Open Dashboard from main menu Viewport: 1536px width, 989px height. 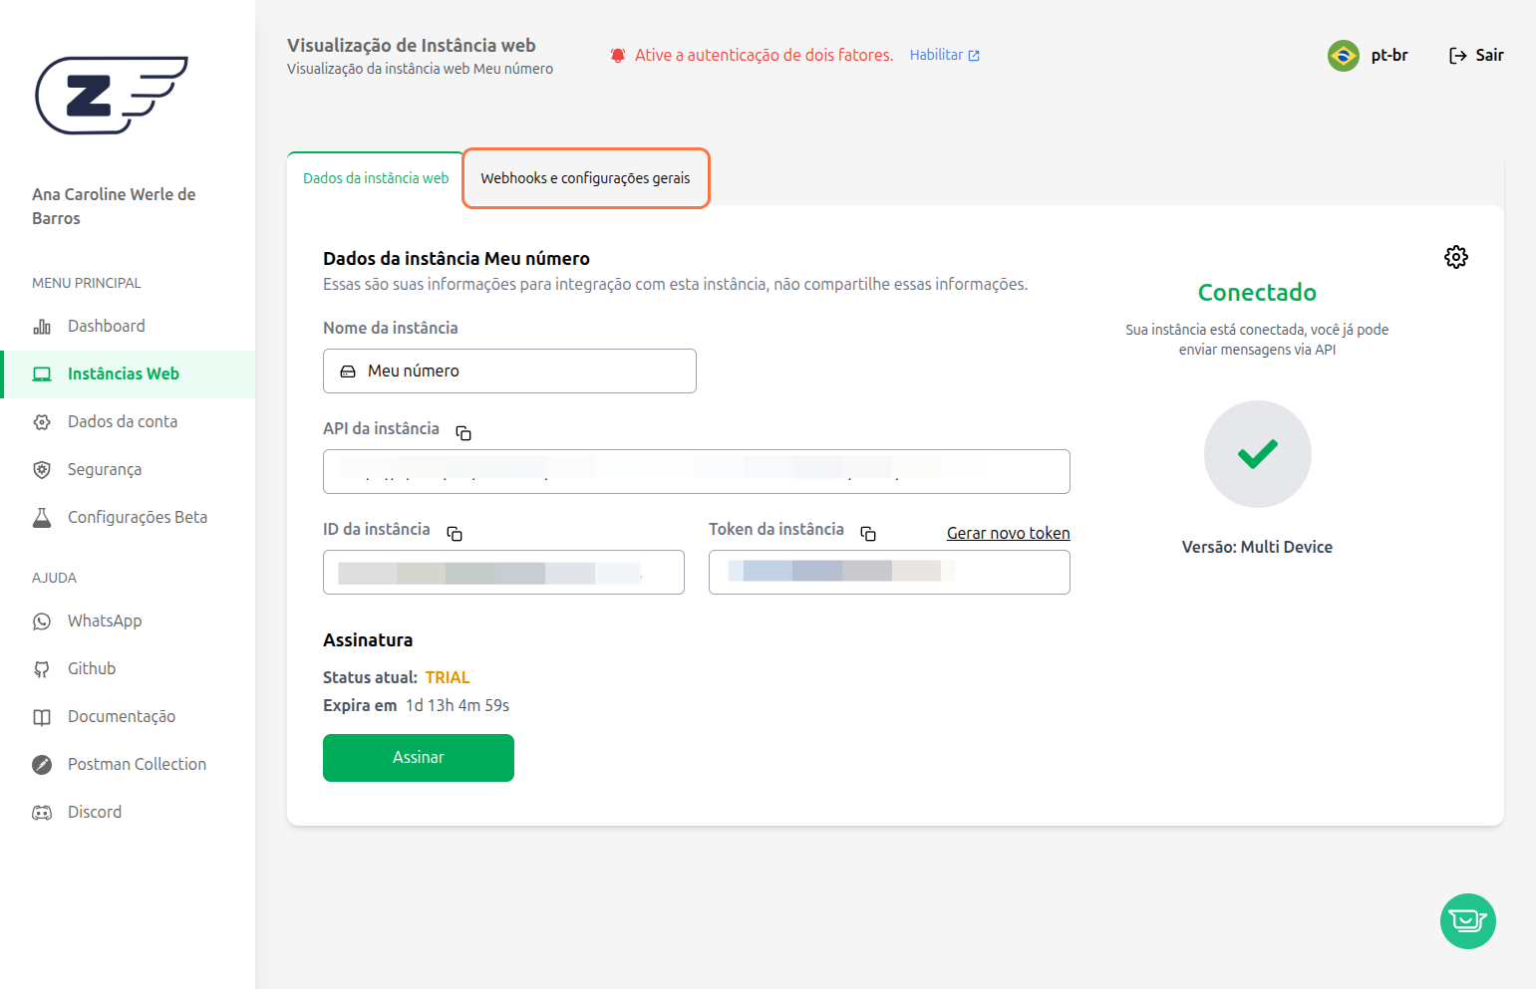(106, 326)
